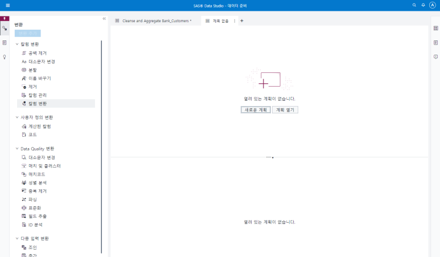Select the ID 분석 transform
This screenshot has height=257, width=440.
click(56, 225)
